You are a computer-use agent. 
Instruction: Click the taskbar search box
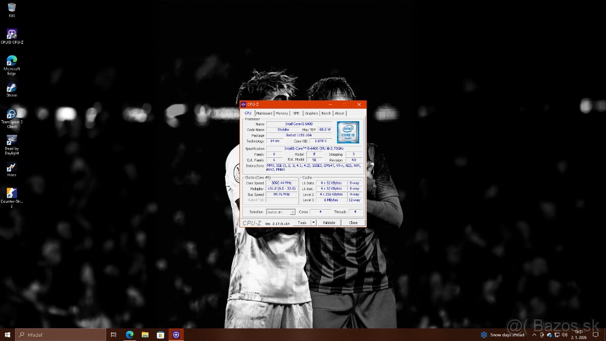point(60,334)
